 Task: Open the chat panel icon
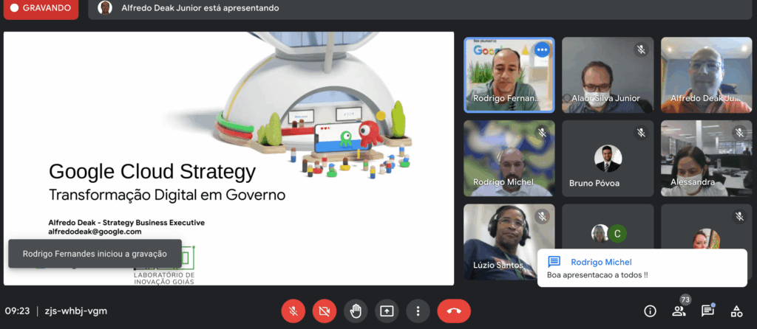pyautogui.click(x=707, y=311)
